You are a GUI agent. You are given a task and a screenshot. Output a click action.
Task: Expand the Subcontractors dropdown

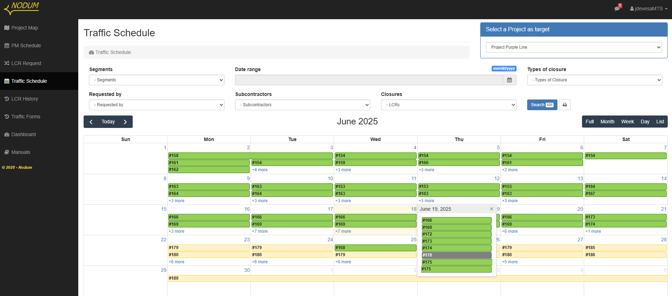303,105
